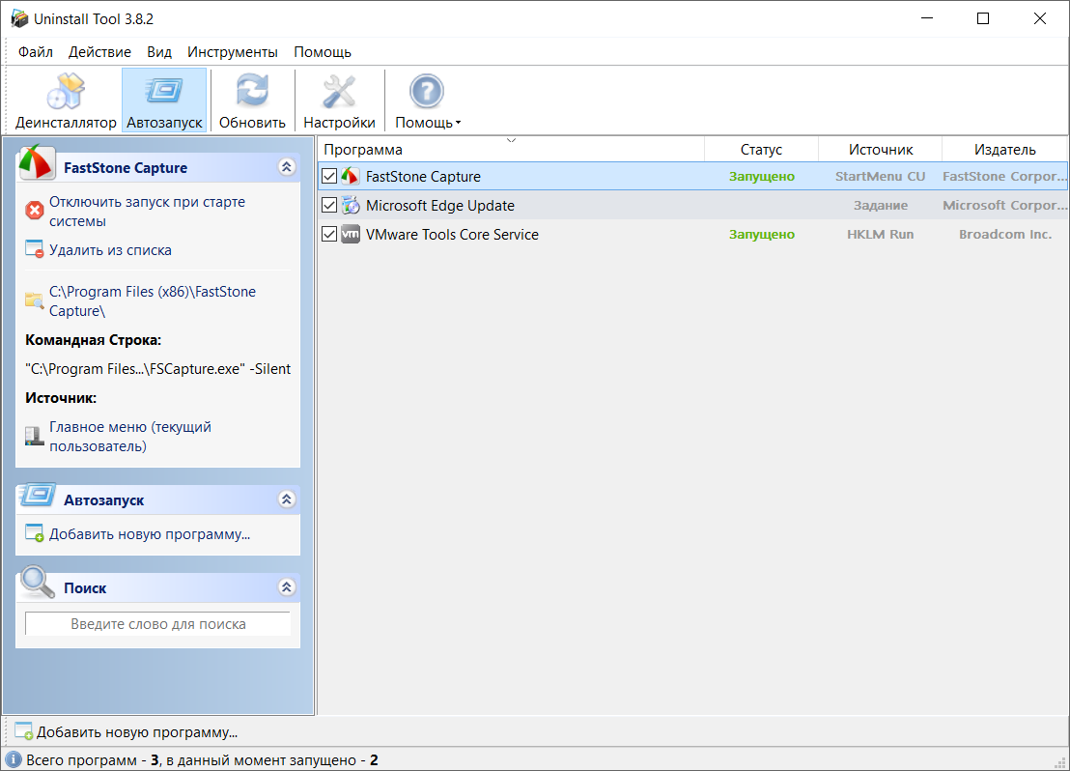Open the C:\Program Files (x86)\FastStone Capture\ folder link

tap(153, 301)
